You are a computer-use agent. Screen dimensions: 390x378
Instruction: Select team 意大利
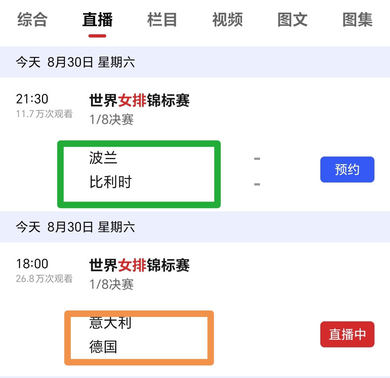tap(110, 323)
